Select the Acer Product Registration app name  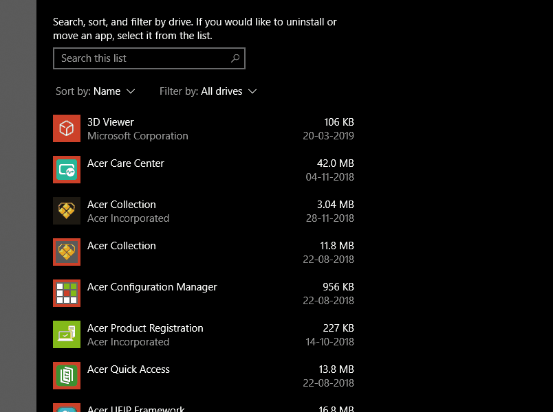click(145, 328)
